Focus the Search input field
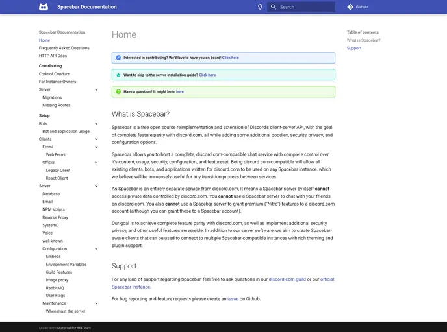The image size is (447, 332). 301,7
